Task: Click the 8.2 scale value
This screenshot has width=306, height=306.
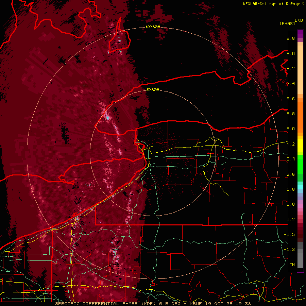Action: [291, 68]
